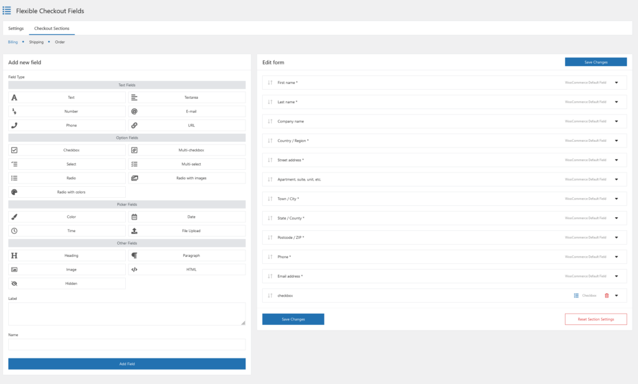Click the File Upload arrow icon
Image resolution: width=638 pixels, height=384 pixels.
click(135, 230)
